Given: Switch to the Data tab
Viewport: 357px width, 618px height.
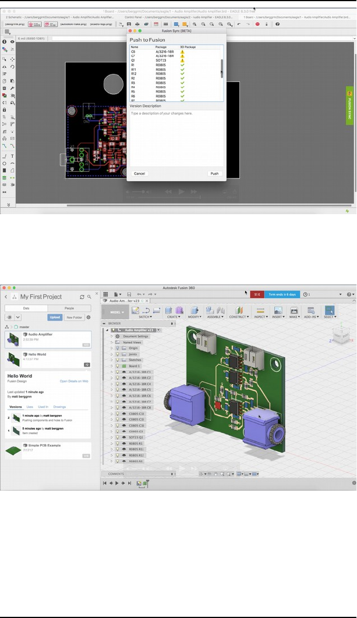Looking at the screenshot, I should [x=26, y=308].
